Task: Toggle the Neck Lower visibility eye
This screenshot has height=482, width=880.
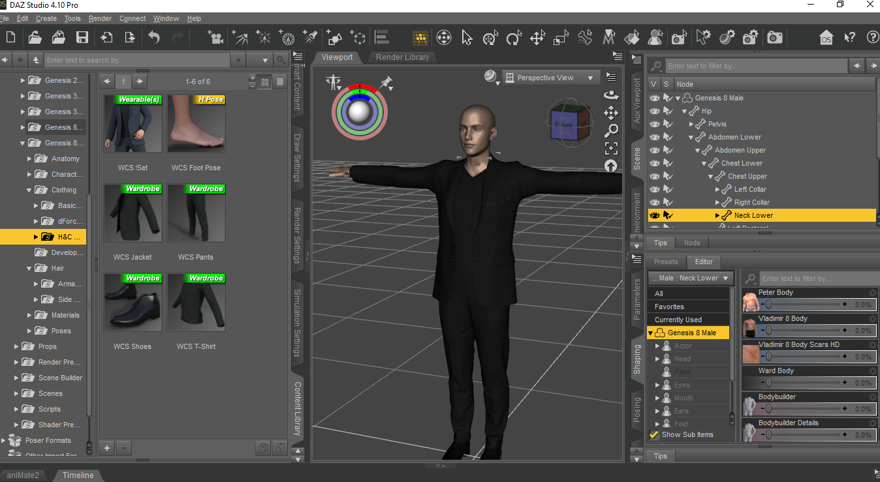Action: coord(654,215)
